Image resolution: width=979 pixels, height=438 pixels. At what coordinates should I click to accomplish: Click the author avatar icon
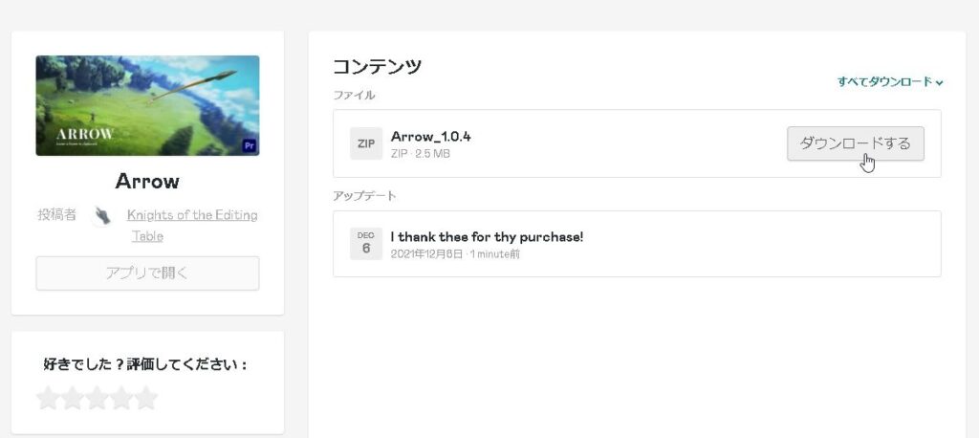pyautogui.click(x=101, y=215)
